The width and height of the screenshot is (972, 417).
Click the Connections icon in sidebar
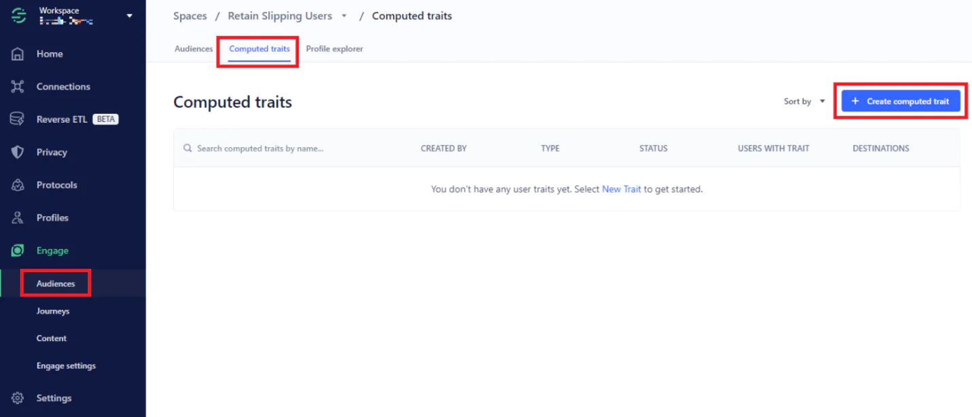(x=18, y=87)
